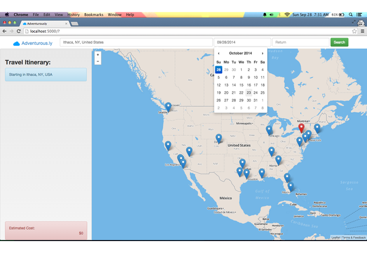Bookmark page with the star icon
This screenshot has width=367, height=253.
coord(354,31)
